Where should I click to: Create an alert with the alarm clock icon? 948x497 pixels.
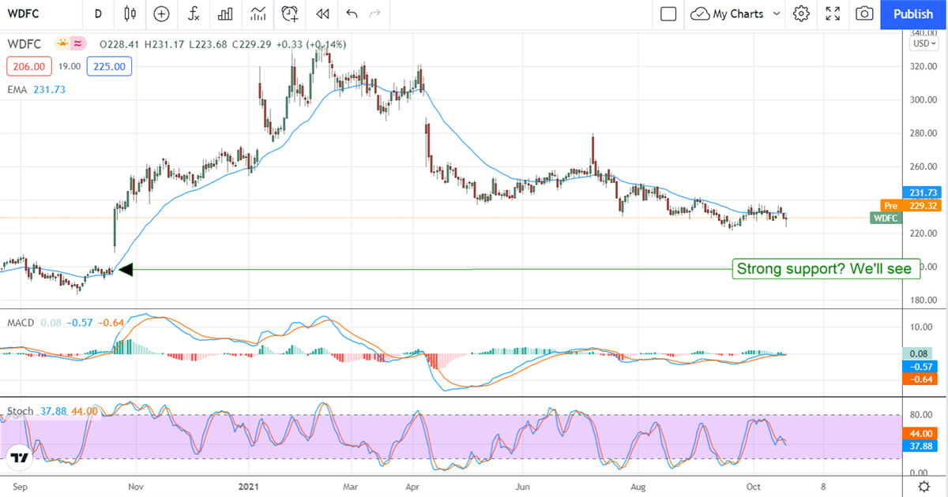pos(290,13)
